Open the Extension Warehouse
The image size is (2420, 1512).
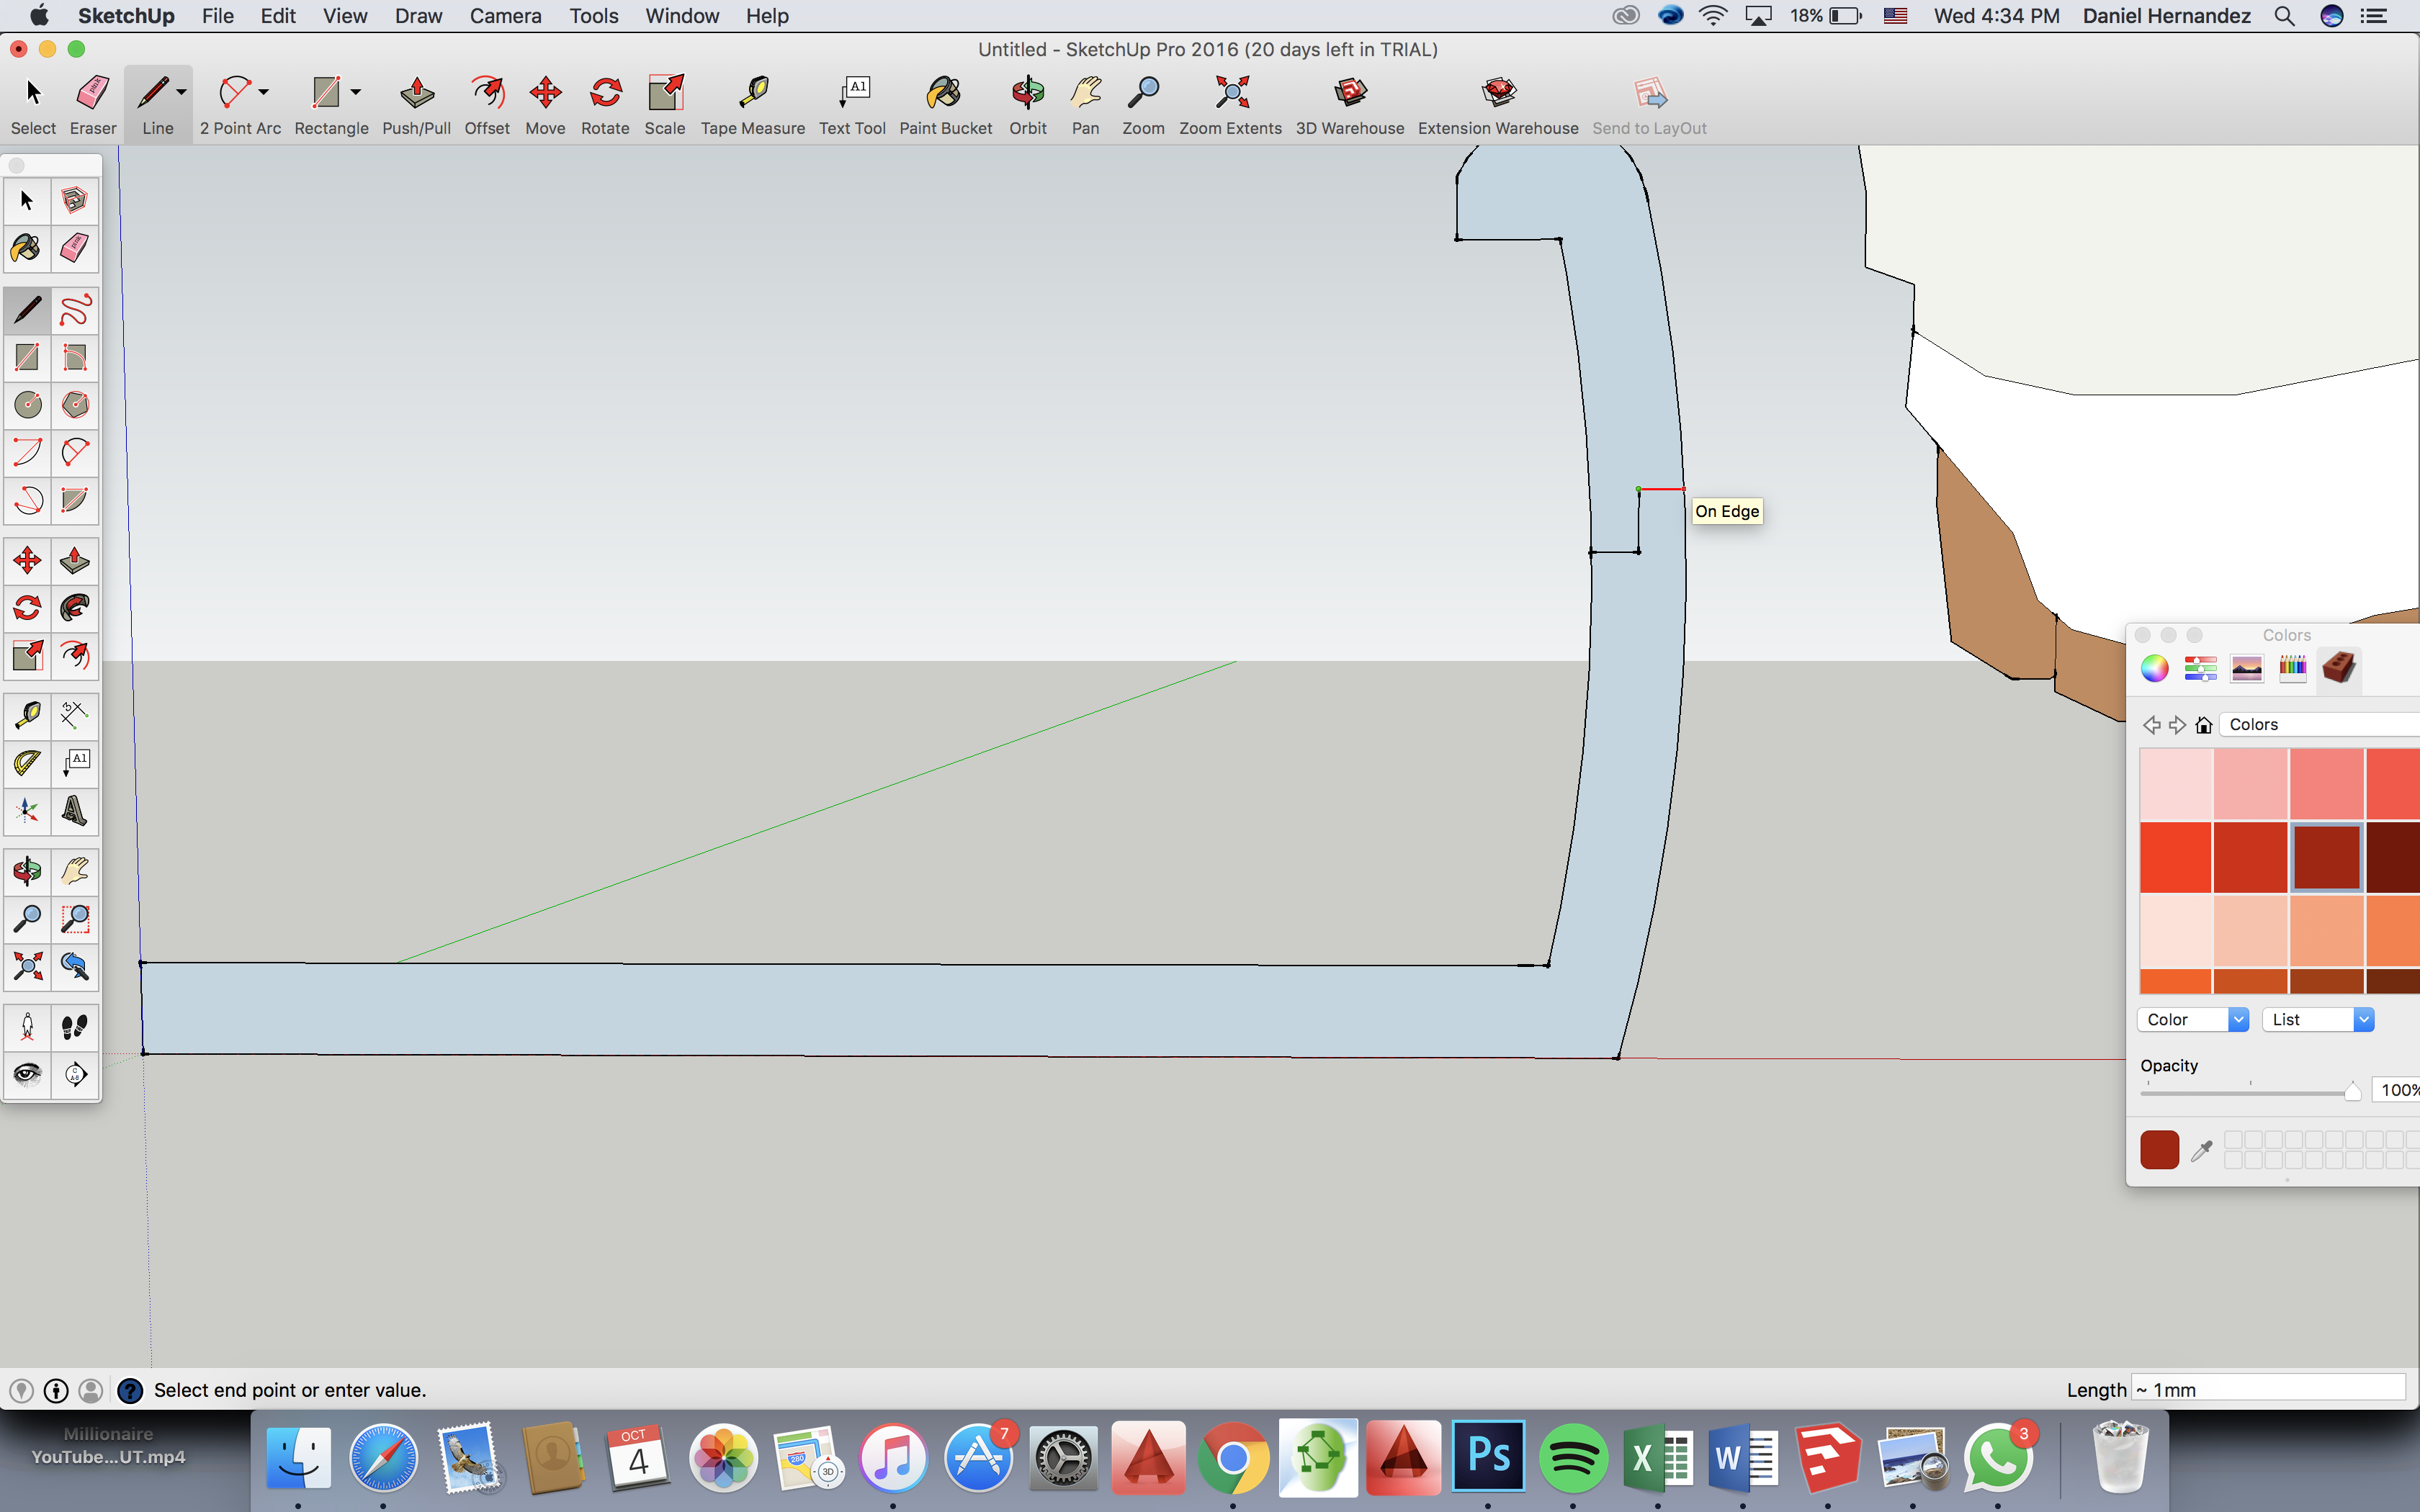pyautogui.click(x=1498, y=104)
